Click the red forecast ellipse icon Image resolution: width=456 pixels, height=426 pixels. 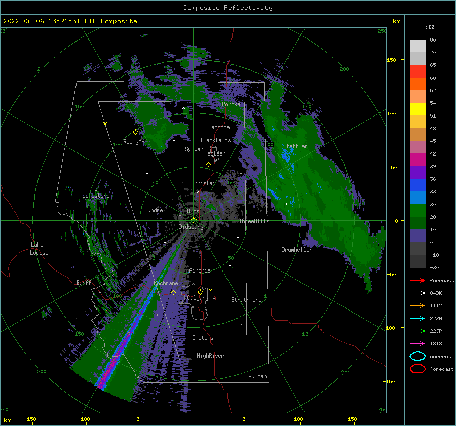click(x=417, y=369)
